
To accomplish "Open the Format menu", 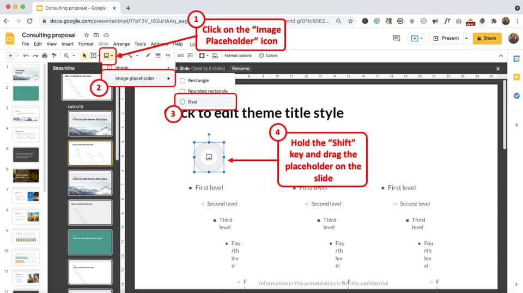I will click(86, 44).
